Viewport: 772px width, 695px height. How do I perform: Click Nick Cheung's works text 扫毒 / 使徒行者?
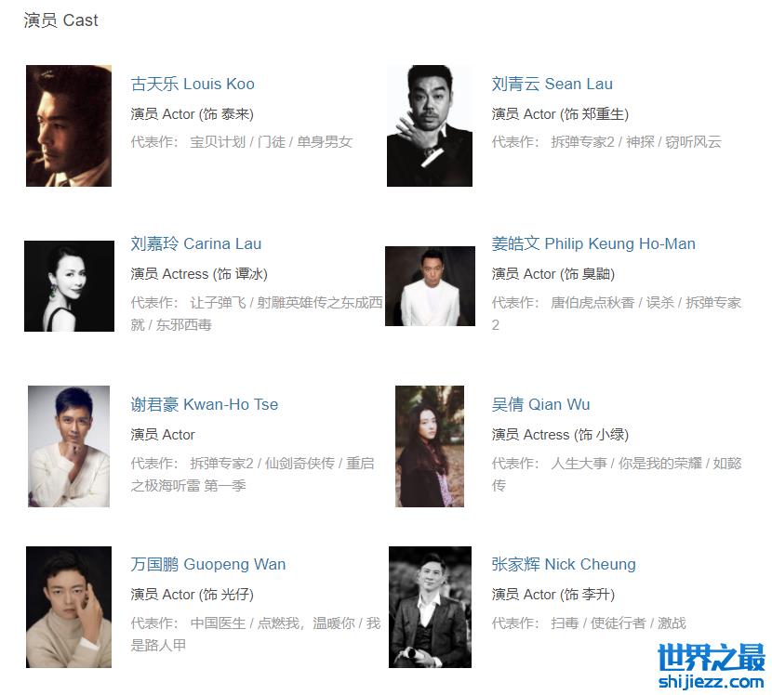(598, 623)
